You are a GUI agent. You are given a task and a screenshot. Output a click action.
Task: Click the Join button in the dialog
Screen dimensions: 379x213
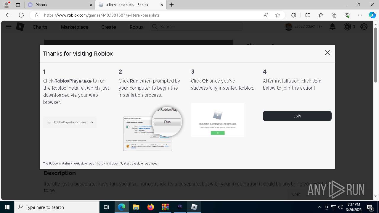297,116
